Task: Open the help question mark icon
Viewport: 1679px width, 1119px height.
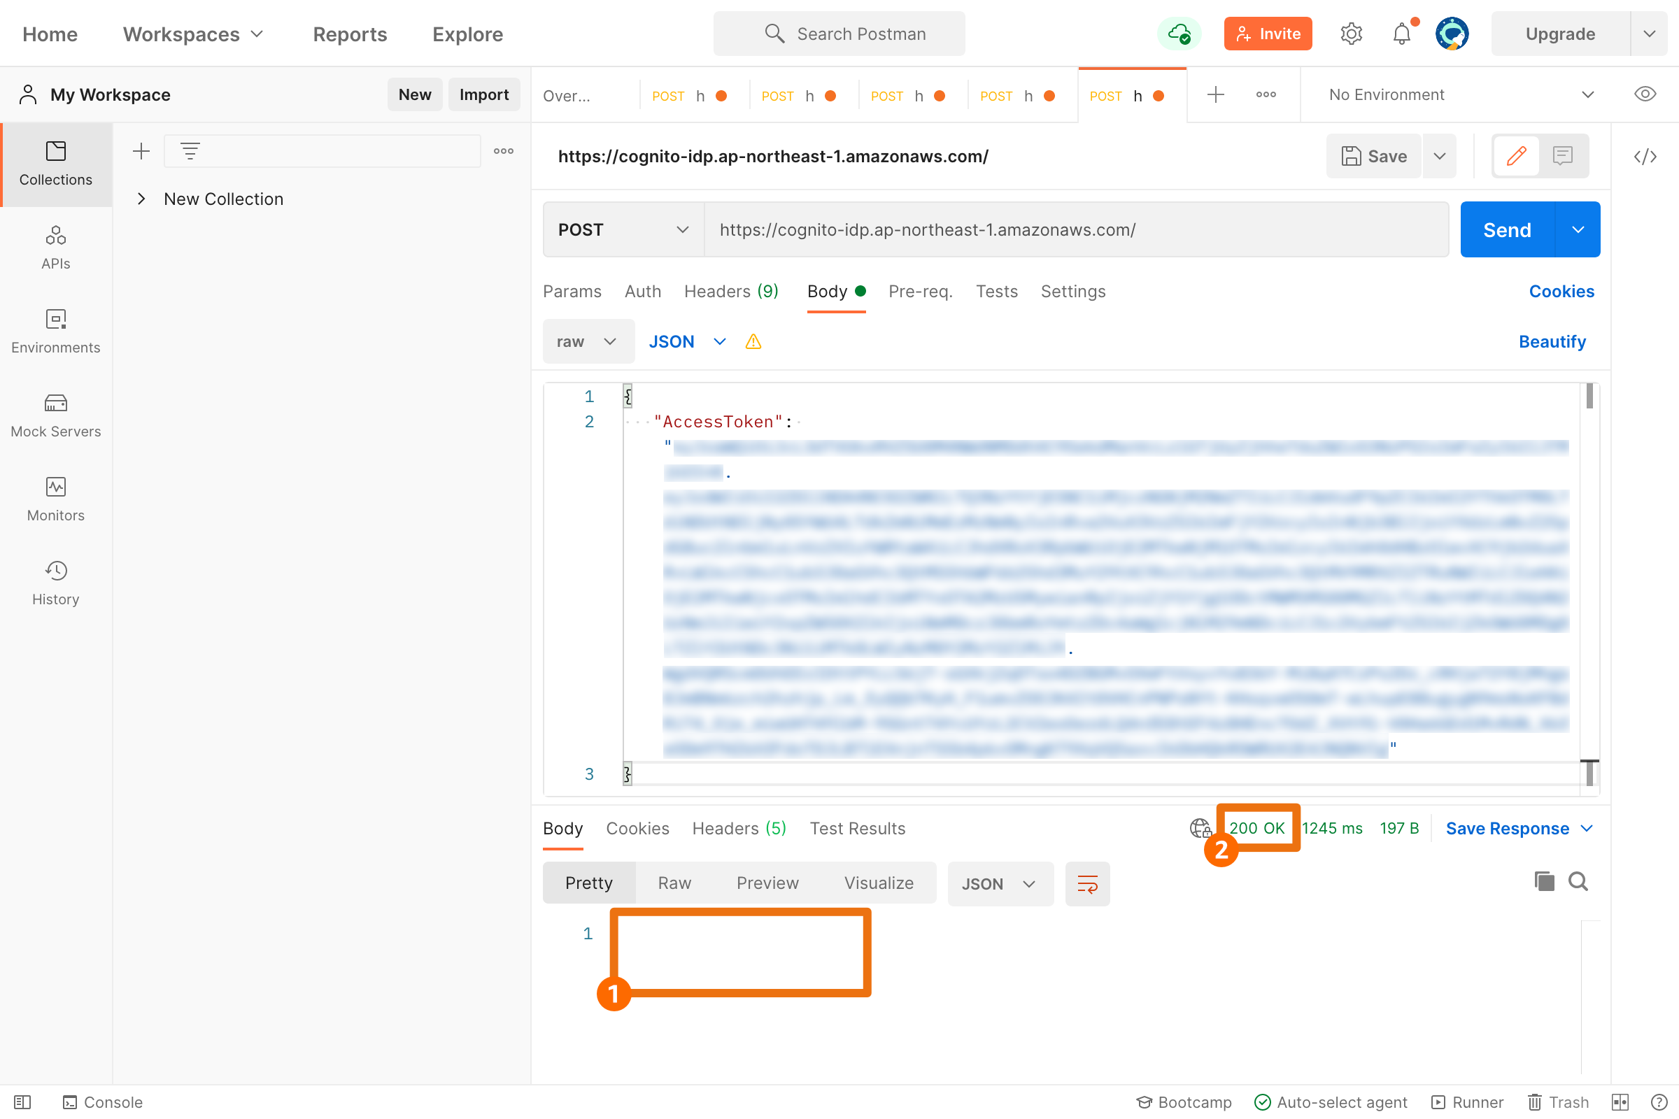Action: pos(1659,1103)
